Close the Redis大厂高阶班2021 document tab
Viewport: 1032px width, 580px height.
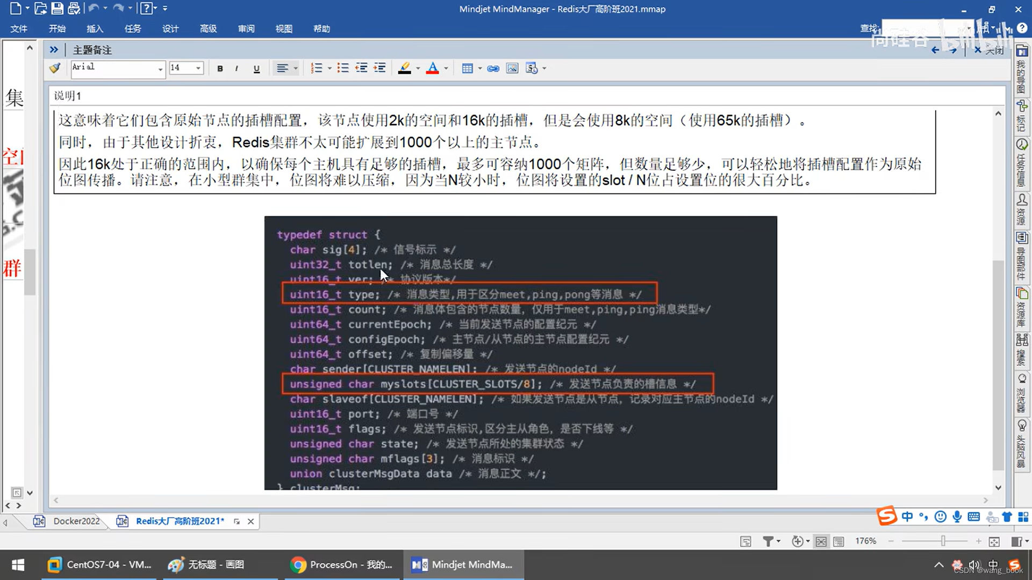[250, 521]
